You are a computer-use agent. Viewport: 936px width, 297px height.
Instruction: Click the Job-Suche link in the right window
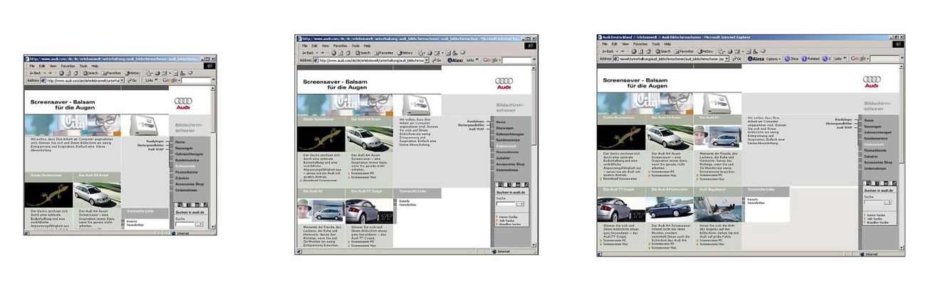pyautogui.click(x=874, y=218)
